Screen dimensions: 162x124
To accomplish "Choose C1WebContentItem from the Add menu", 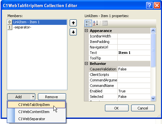I will point(37,112).
